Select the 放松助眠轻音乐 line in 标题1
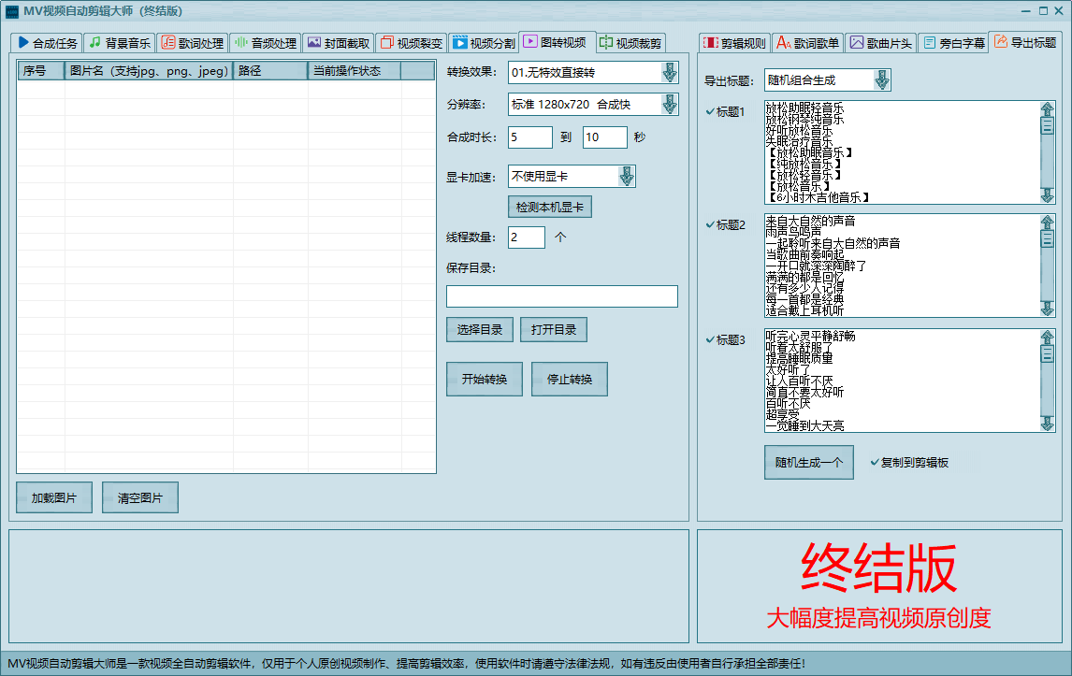 pos(804,108)
